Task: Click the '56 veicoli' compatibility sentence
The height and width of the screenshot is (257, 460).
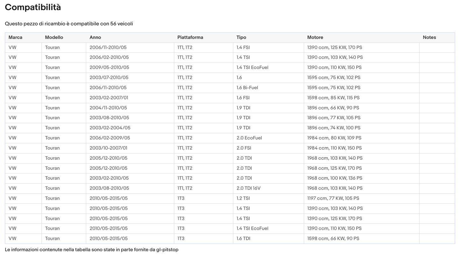Action: tap(69, 24)
